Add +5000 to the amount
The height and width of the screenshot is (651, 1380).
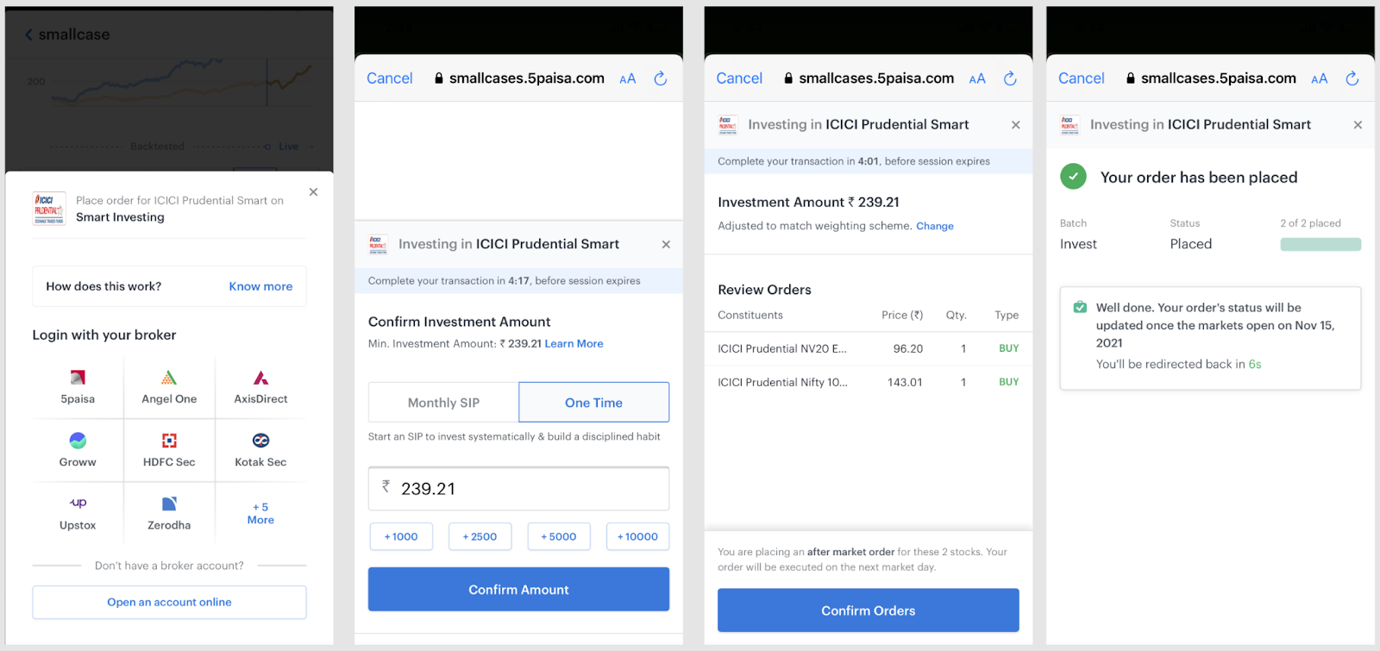pyautogui.click(x=559, y=536)
